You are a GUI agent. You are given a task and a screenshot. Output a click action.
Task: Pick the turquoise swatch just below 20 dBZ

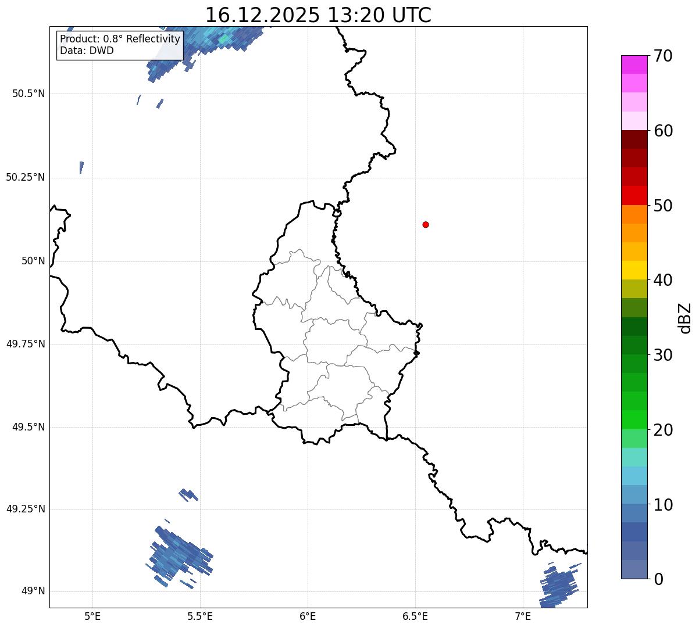point(634,457)
